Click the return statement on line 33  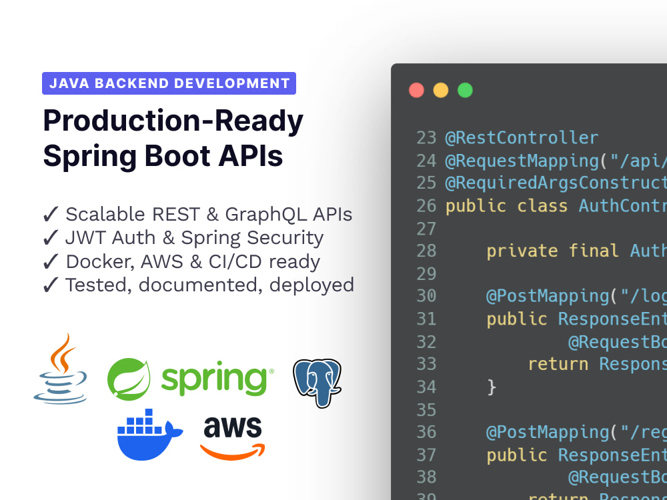point(597,364)
